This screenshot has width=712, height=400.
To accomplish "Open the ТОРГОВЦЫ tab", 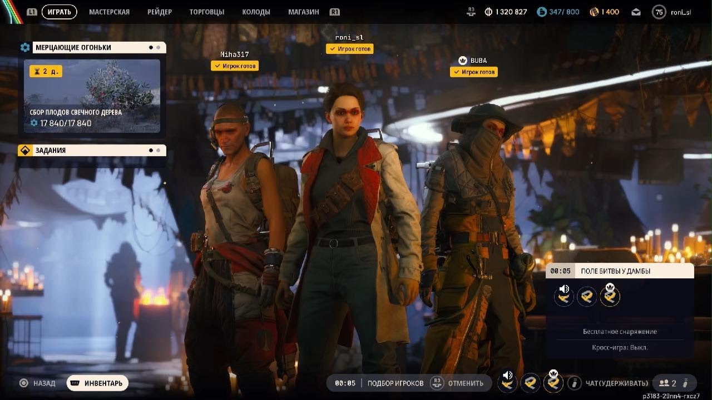I will [x=207, y=12].
